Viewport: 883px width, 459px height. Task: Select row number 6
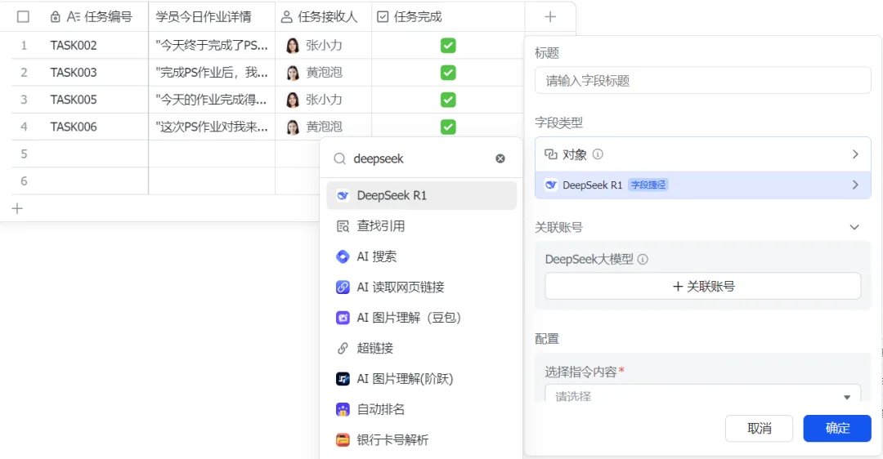(24, 181)
